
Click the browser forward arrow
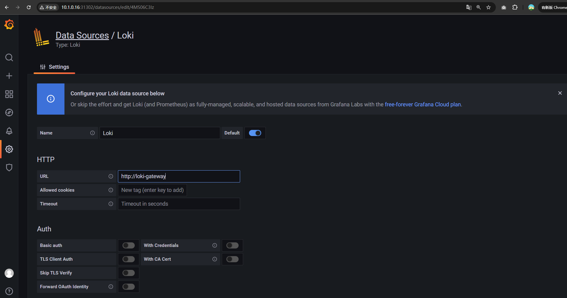tap(18, 7)
